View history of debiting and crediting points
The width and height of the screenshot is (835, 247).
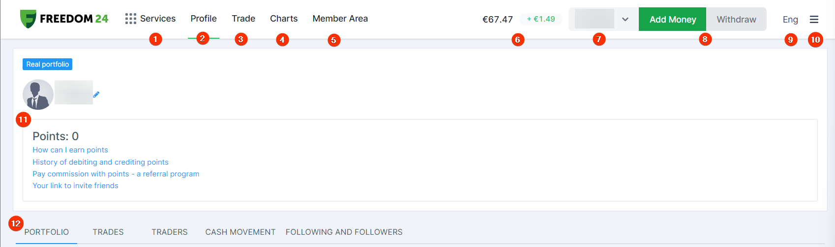point(100,162)
